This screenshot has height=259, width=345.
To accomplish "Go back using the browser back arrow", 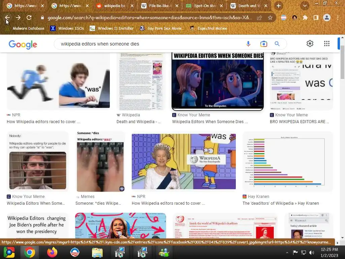I will [7, 18].
